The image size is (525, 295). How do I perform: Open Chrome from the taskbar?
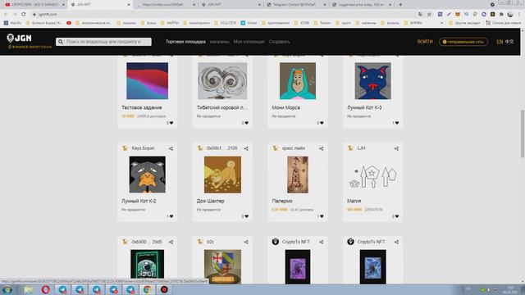coord(147,289)
